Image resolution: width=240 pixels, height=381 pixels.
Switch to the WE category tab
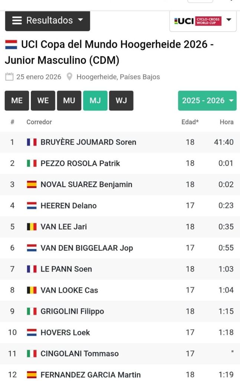coord(43,100)
